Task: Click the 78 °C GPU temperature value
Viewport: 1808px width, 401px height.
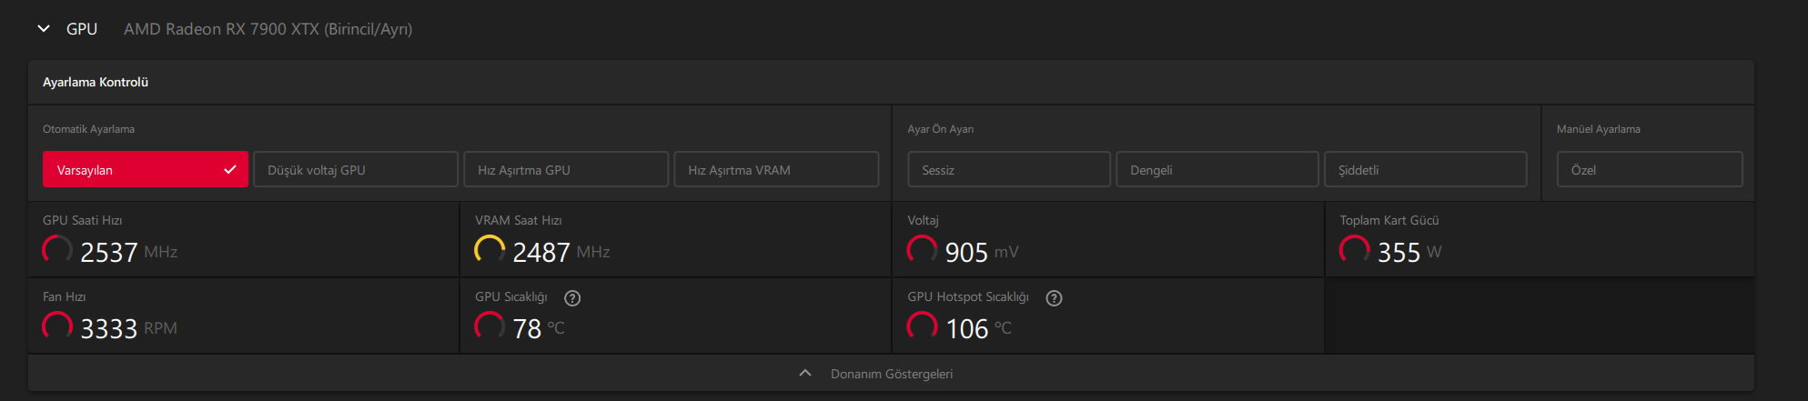Action: pos(539,328)
